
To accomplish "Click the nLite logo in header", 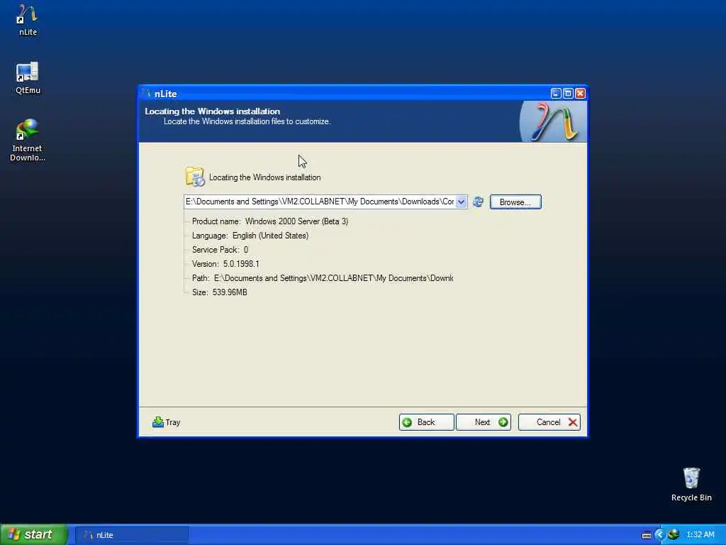I will [x=553, y=121].
